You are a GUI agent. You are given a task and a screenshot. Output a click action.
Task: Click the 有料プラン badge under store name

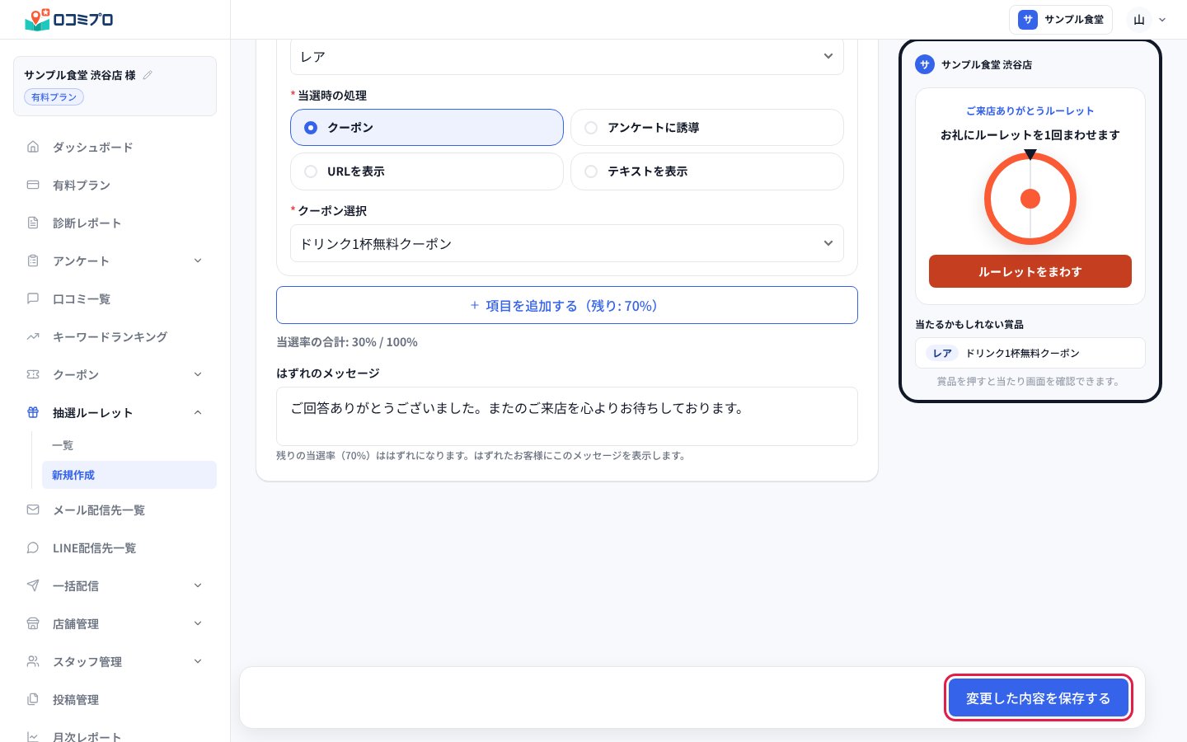[54, 97]
